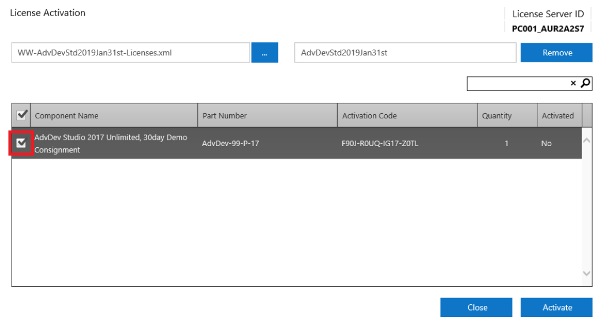Image resolution: width=602 pixels, height=325 pixels.
Task: Click the Activated value 'No'
Action: (547, 143)
